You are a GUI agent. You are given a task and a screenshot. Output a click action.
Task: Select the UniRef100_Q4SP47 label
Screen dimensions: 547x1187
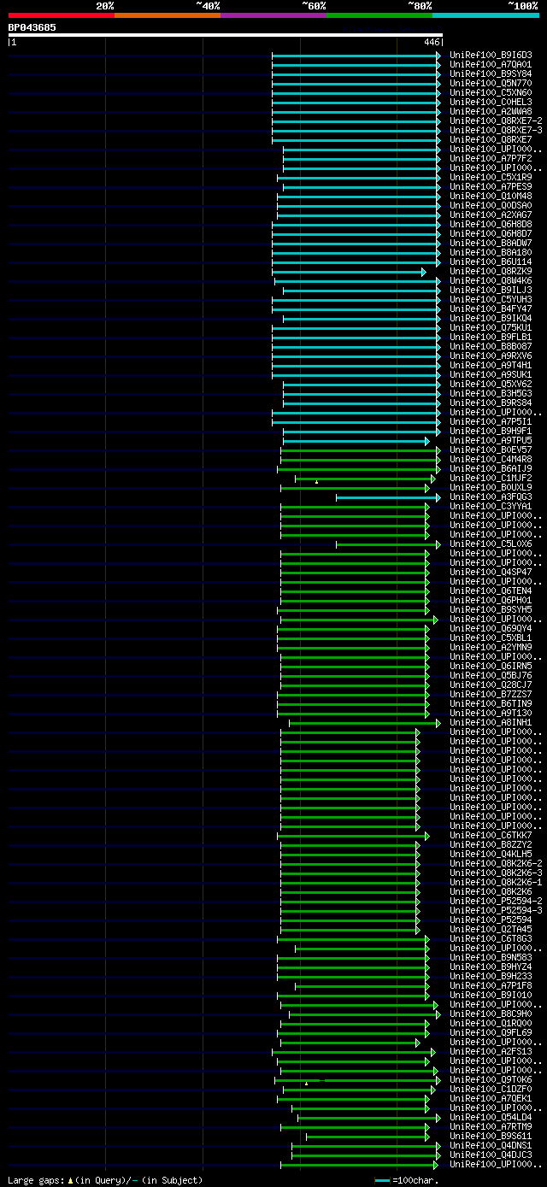[x=491, y=573]
